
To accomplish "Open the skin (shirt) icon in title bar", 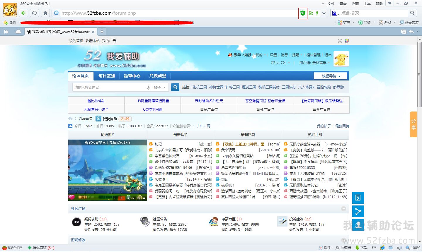I will (x=389, y=3).
